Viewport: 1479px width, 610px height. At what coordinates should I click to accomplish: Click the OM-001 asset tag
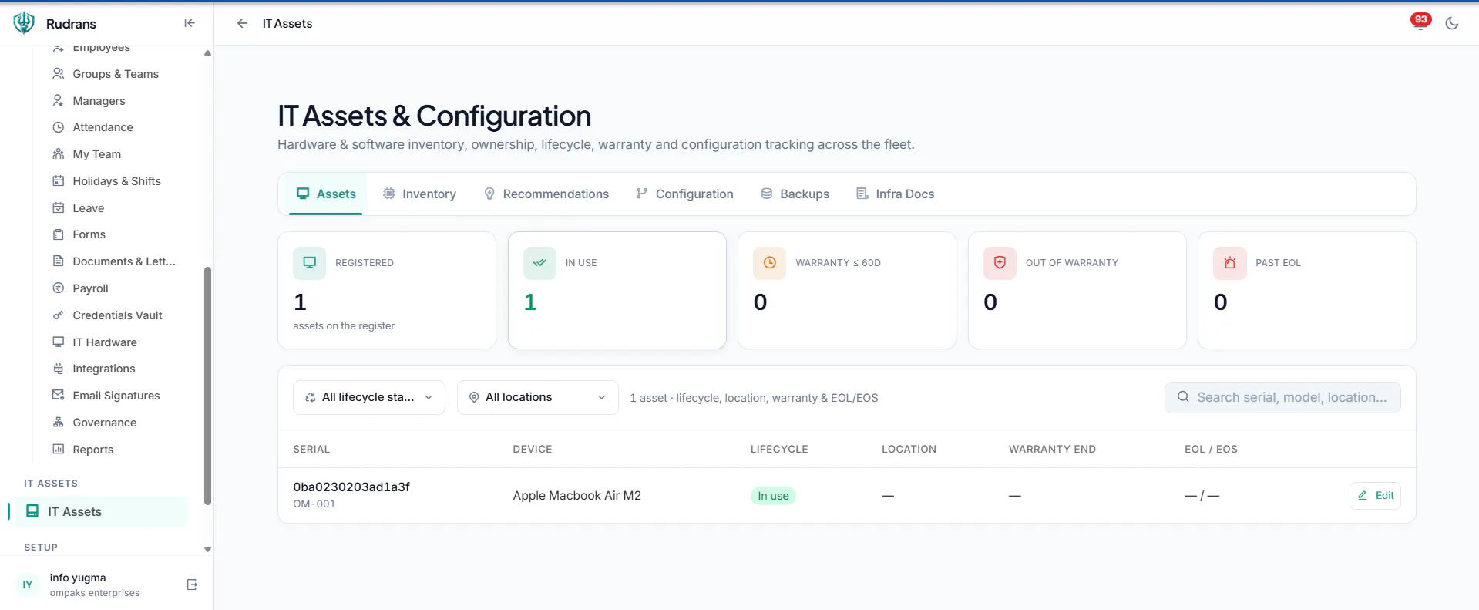click(x=314, y=504)
